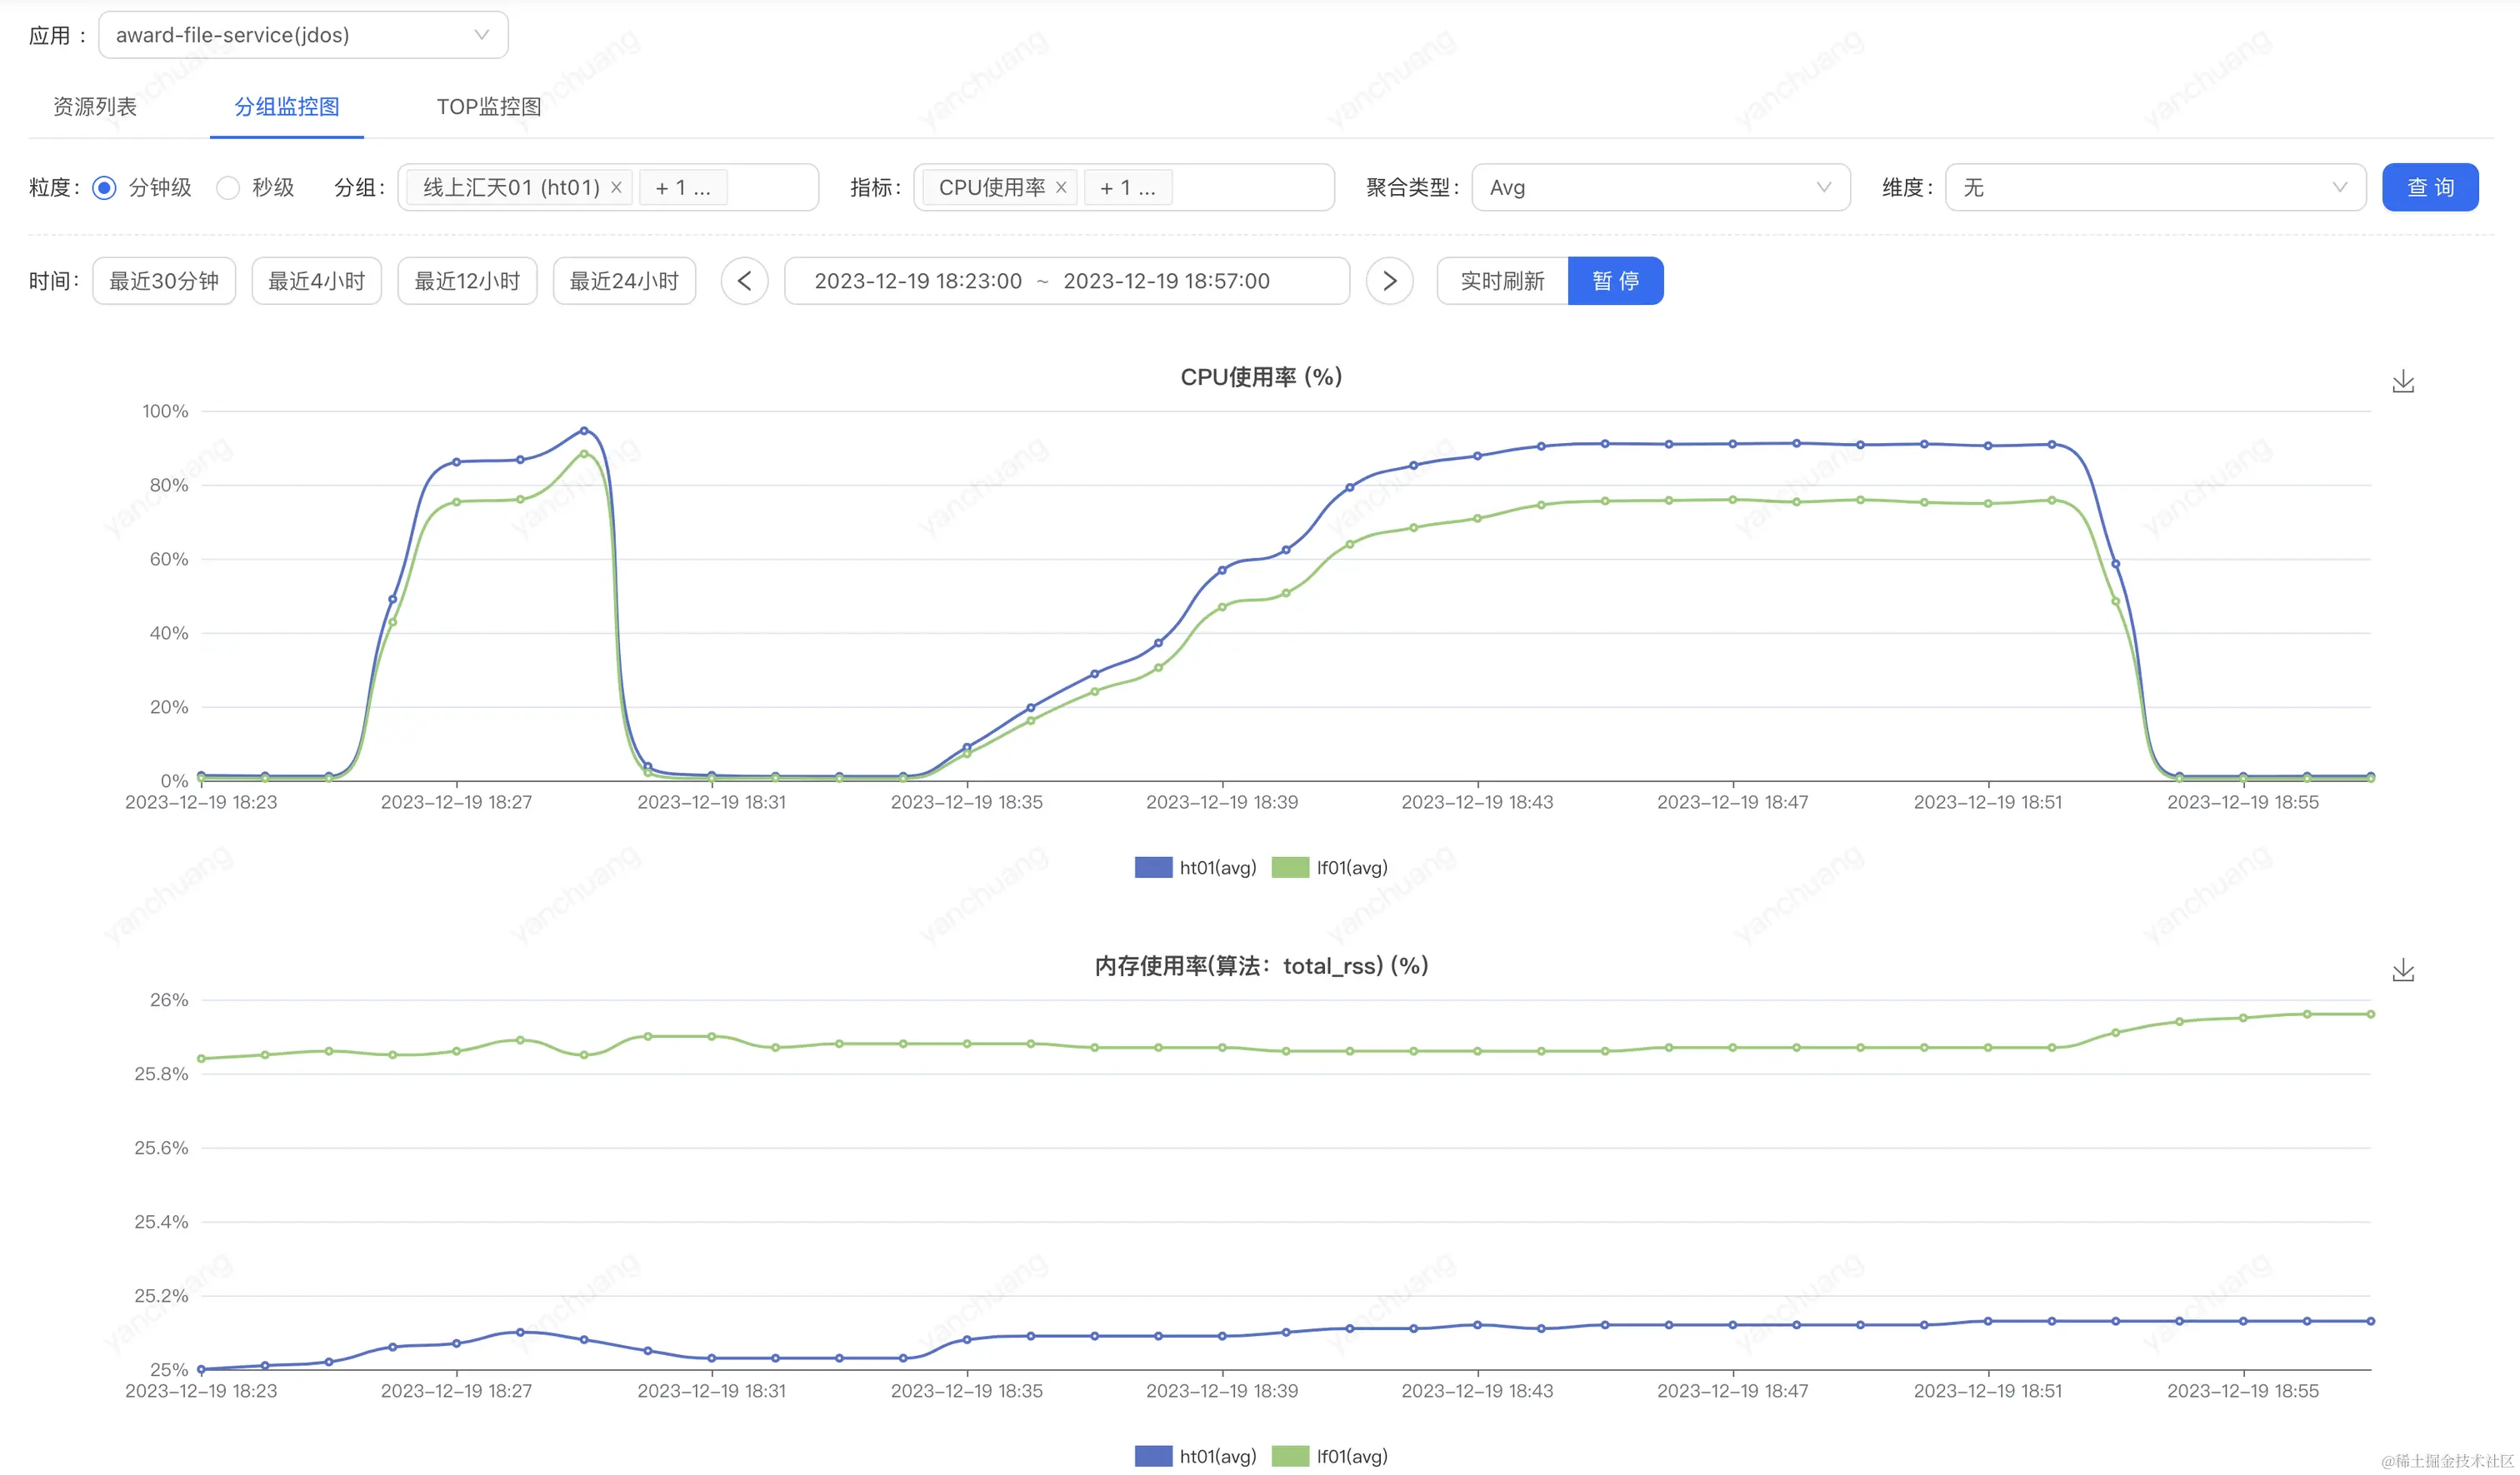Choose 最近30分钟 time preset
2520x1475 pixels.
(164, 281)
